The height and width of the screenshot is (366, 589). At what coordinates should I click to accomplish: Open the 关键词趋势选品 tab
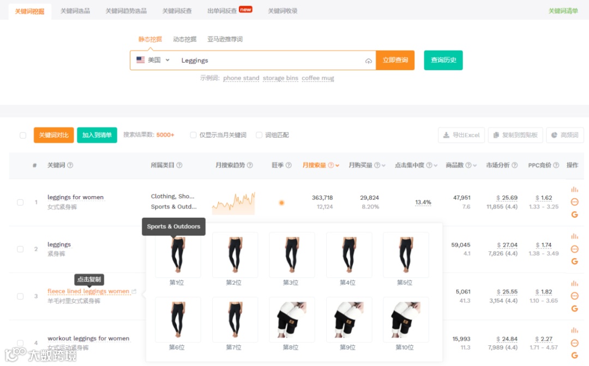coord(126,11)
